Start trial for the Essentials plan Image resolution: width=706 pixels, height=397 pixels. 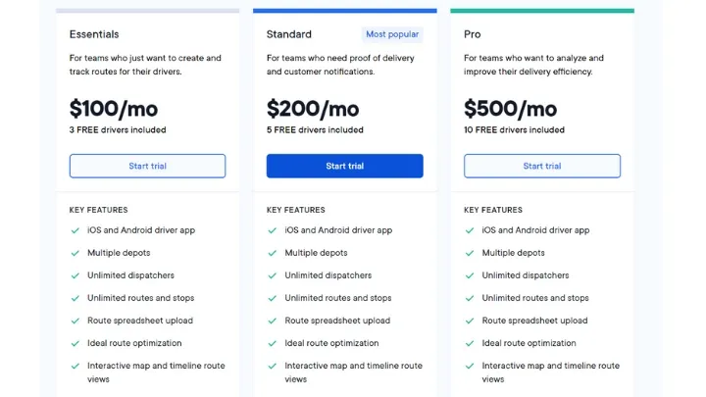[147, 166]
